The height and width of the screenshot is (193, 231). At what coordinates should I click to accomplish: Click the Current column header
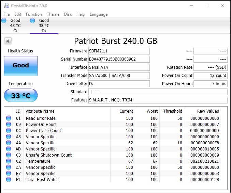tap(122, 111)
